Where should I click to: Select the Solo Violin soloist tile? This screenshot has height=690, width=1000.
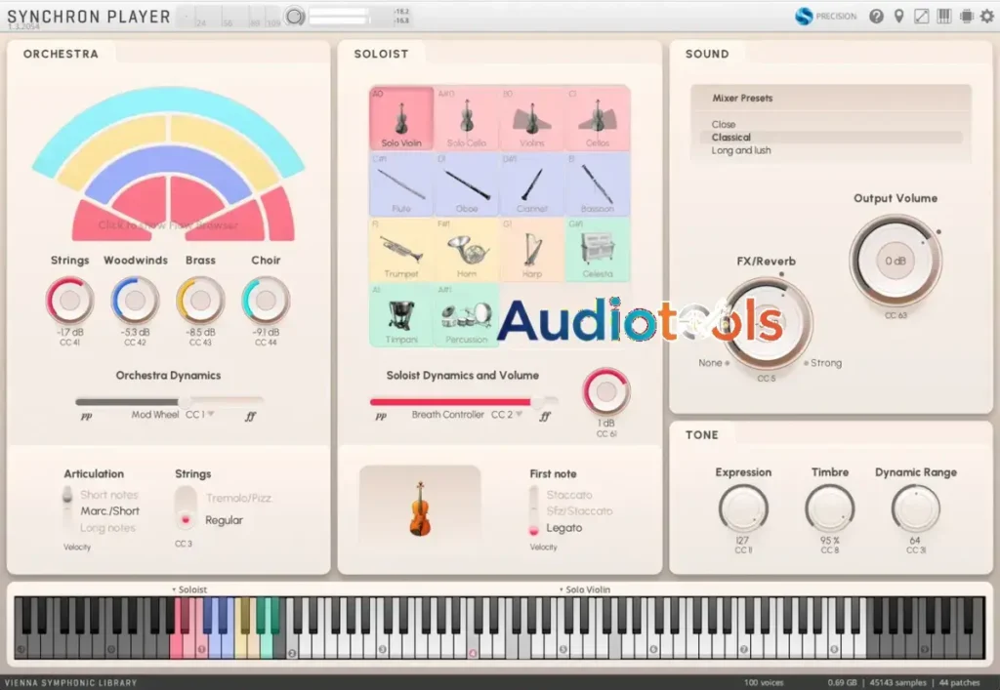coord(401,118)
